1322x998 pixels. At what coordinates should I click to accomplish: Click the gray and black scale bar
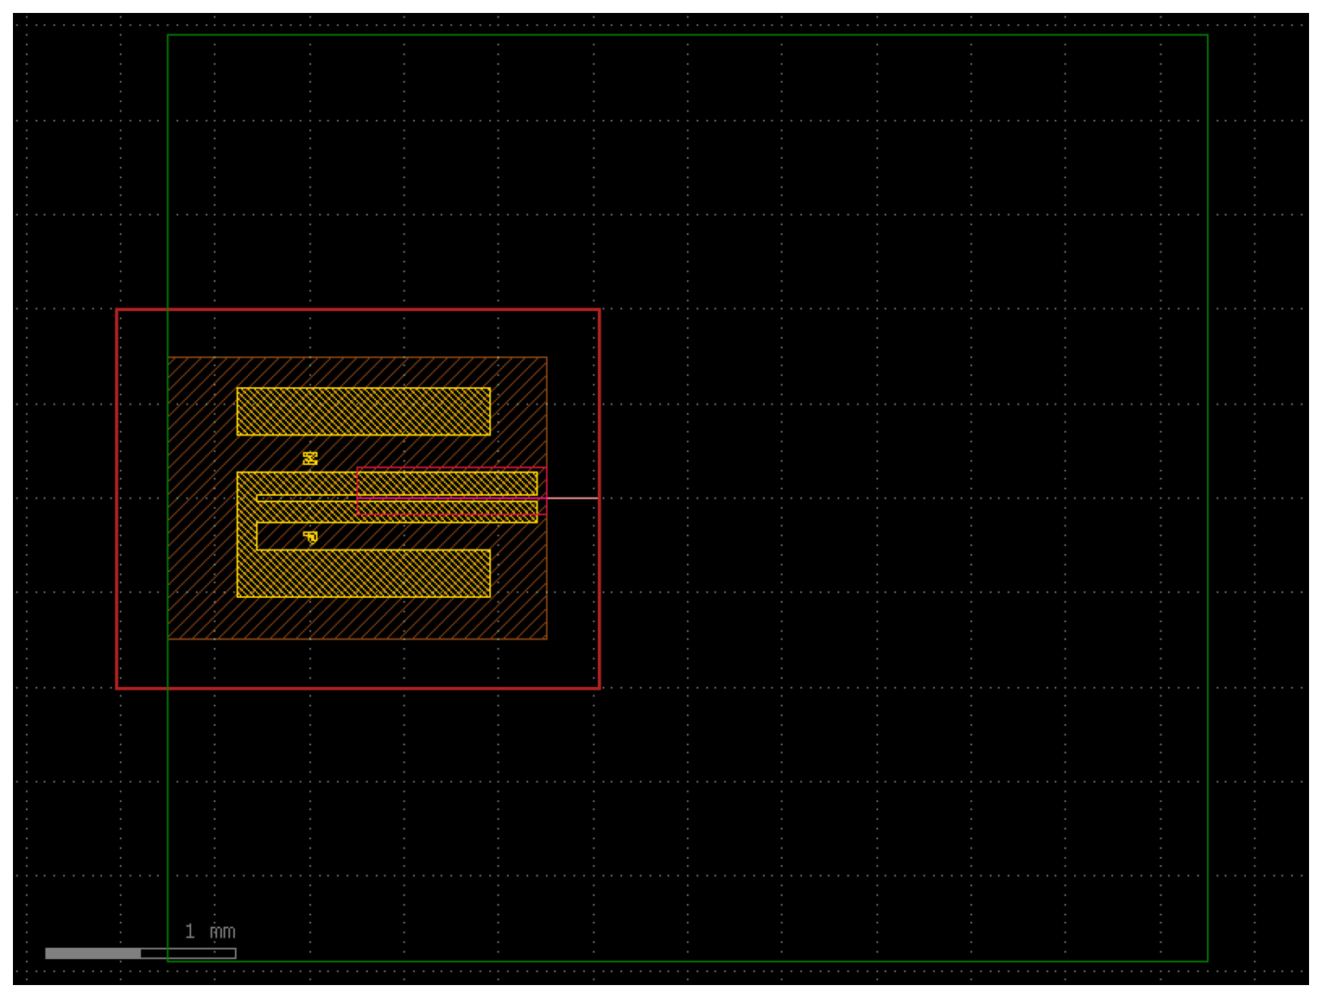pyautogui.click(x=141, y=953)
